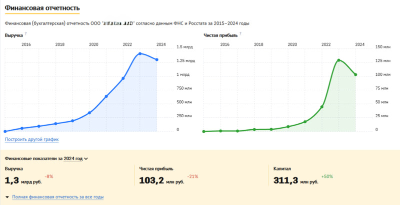Click the 103,2 млн руб. net profit value
The width and height of the screenshot is (400, 205).
(x=161, y=181)
